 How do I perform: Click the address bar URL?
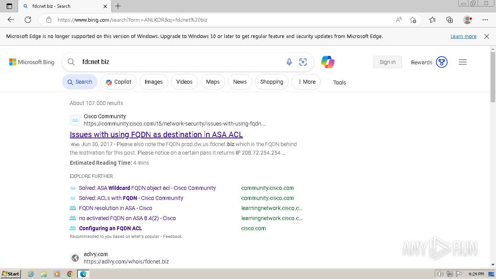(133, 20)
